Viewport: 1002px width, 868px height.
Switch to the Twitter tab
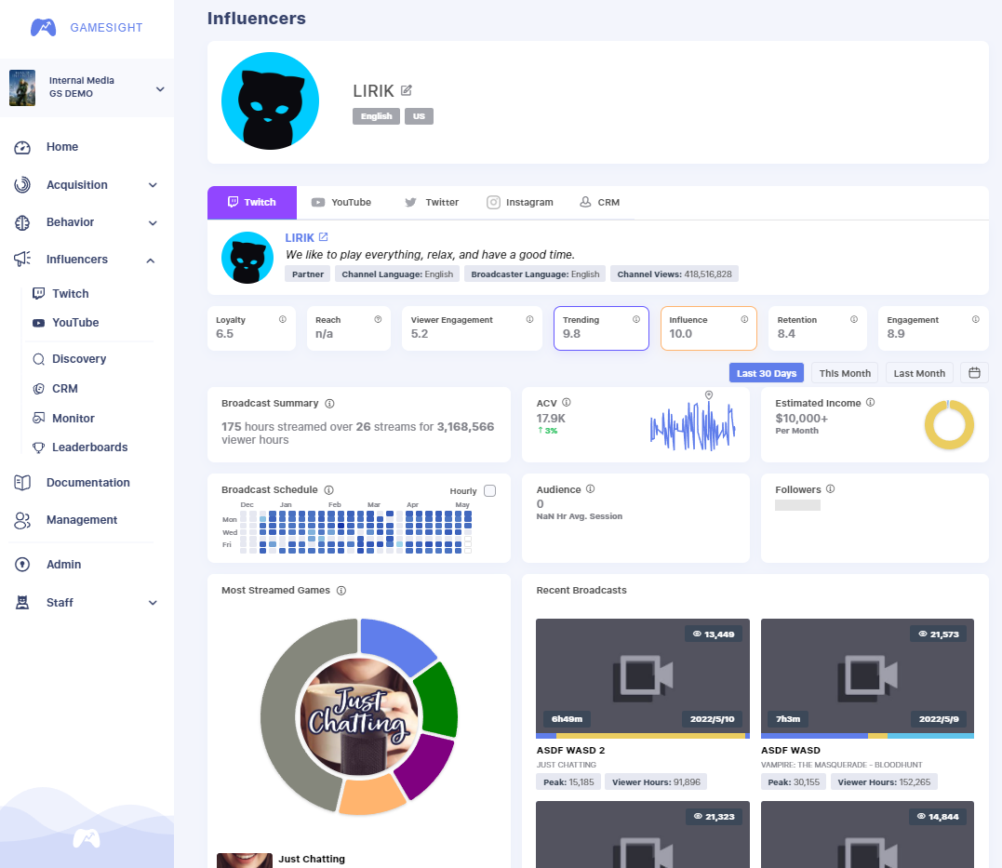[432, 202]
